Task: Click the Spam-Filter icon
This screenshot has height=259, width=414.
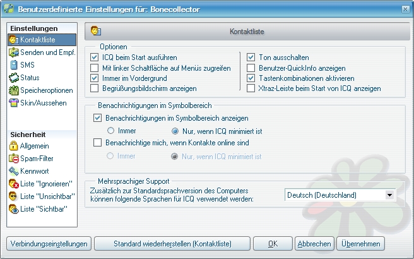Action: click(x=14, y=159)
